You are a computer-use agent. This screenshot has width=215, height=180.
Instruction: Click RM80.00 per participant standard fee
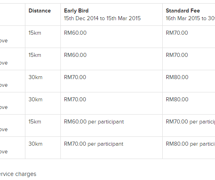click(190, 144)
